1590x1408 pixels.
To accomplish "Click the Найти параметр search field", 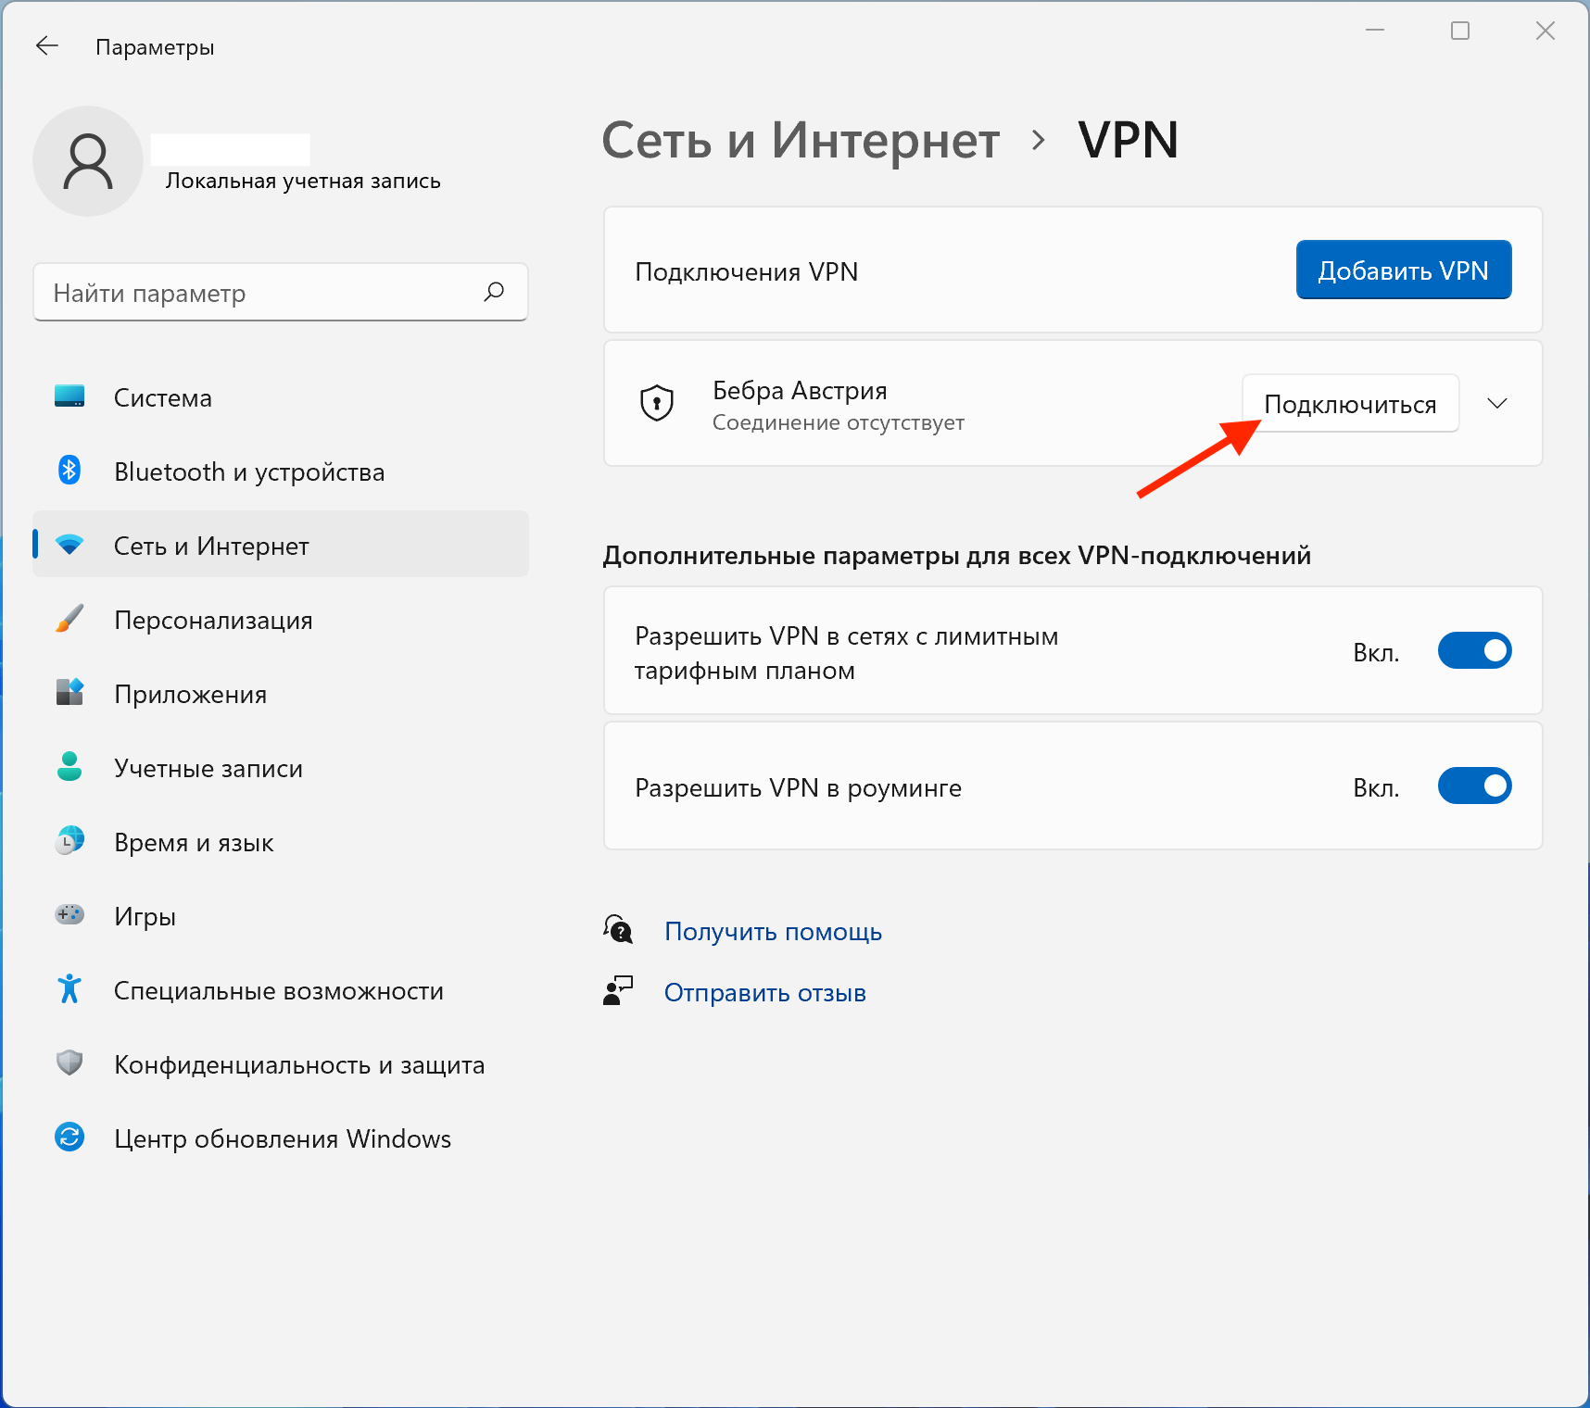I will click(259, 293).
